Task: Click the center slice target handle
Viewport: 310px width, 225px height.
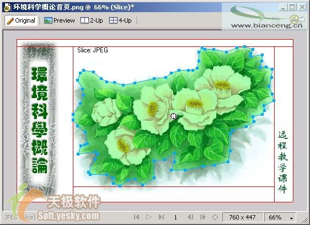Action: [174, 116]
